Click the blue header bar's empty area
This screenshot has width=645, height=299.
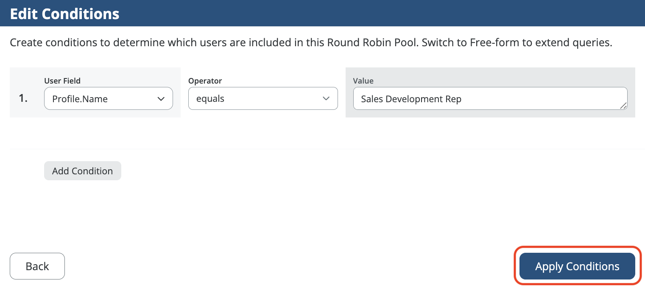point(382,14)
